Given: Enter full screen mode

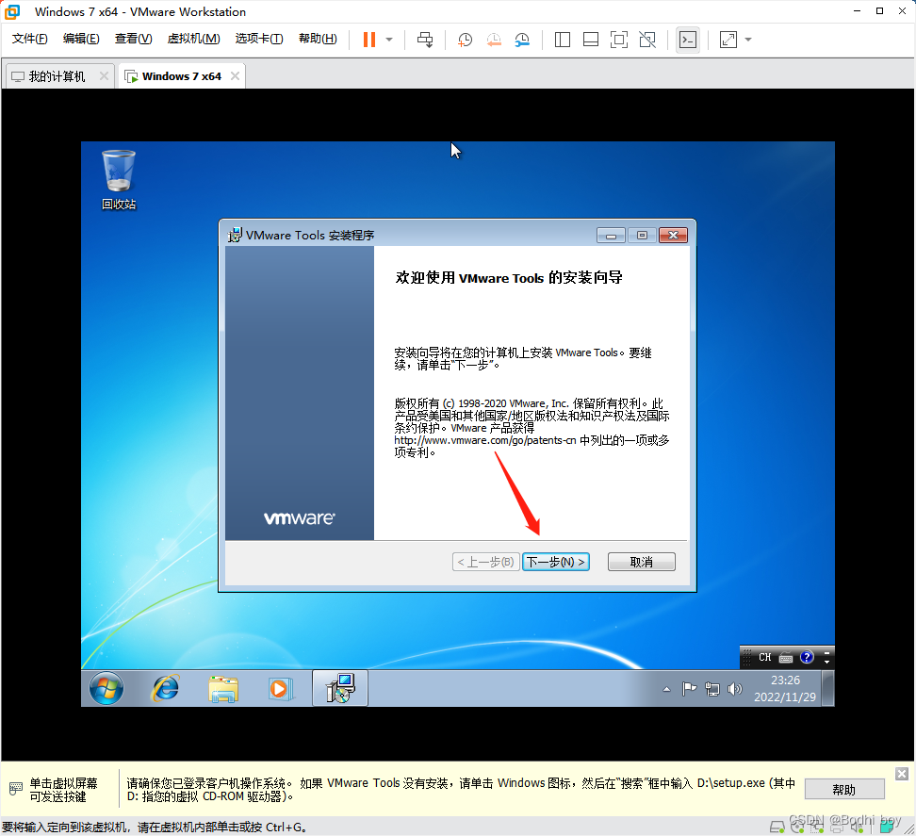Looking at the screenshot, I should tap(618, 40).
